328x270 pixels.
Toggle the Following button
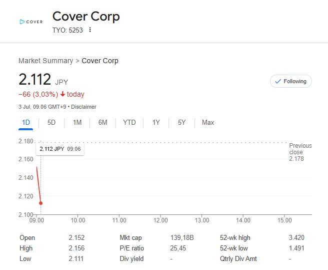291,81
